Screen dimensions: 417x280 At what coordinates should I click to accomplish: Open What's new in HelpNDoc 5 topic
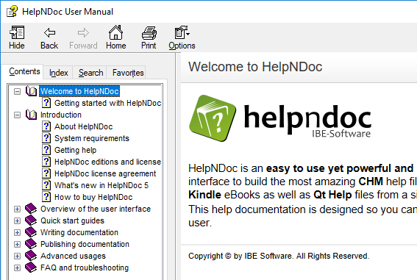point(101,185)
